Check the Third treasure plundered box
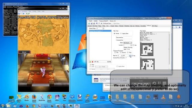192x108 pixels. (127, 52)
